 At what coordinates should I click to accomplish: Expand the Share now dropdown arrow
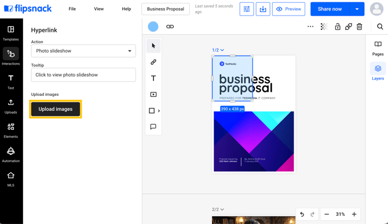(357, 9)
